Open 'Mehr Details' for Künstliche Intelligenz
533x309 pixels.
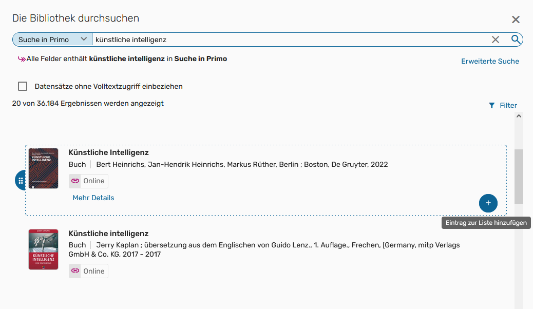[x=93, y=198]
